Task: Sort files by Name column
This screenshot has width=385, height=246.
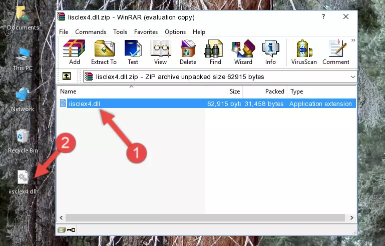Action: 131,91
